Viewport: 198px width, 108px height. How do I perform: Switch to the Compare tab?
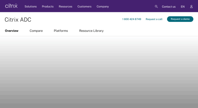point(36,31)
